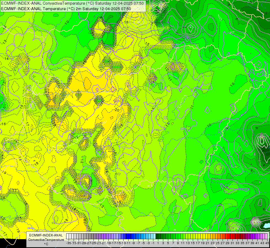Select the white -35 legend color swatch
Screen dimensions: 270x248
[68, 236]
